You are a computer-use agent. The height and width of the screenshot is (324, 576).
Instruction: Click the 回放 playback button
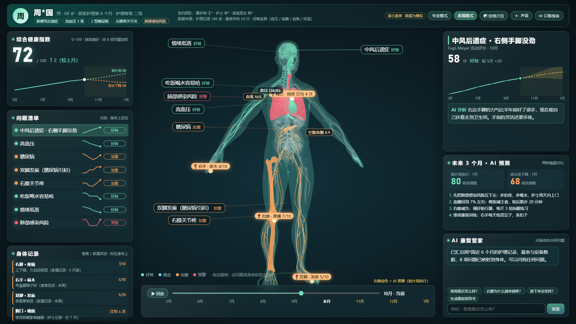point(158,293)
